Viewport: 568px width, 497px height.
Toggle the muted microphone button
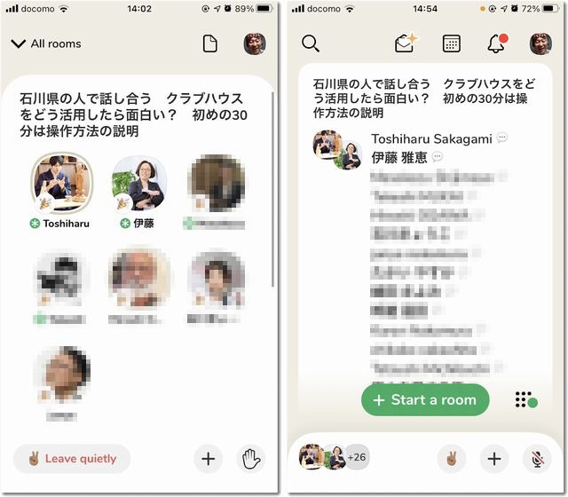pos(537,458)
